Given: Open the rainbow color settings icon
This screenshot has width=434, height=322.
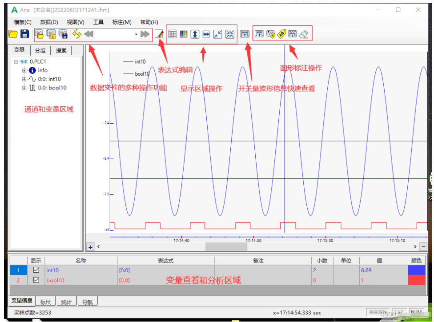Looking at the screenshot, I should [x=184, y=34].
